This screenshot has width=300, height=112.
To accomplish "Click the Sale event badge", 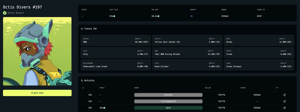I will click(x=168, y=108).
